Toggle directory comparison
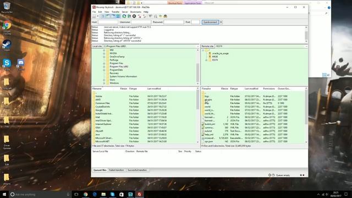352x198 pixels. tap(155, 16)
